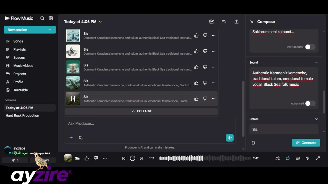Collapse the left sidebar panel
The width and height of the screenshot is (328, 184).
tap(51, 18)
